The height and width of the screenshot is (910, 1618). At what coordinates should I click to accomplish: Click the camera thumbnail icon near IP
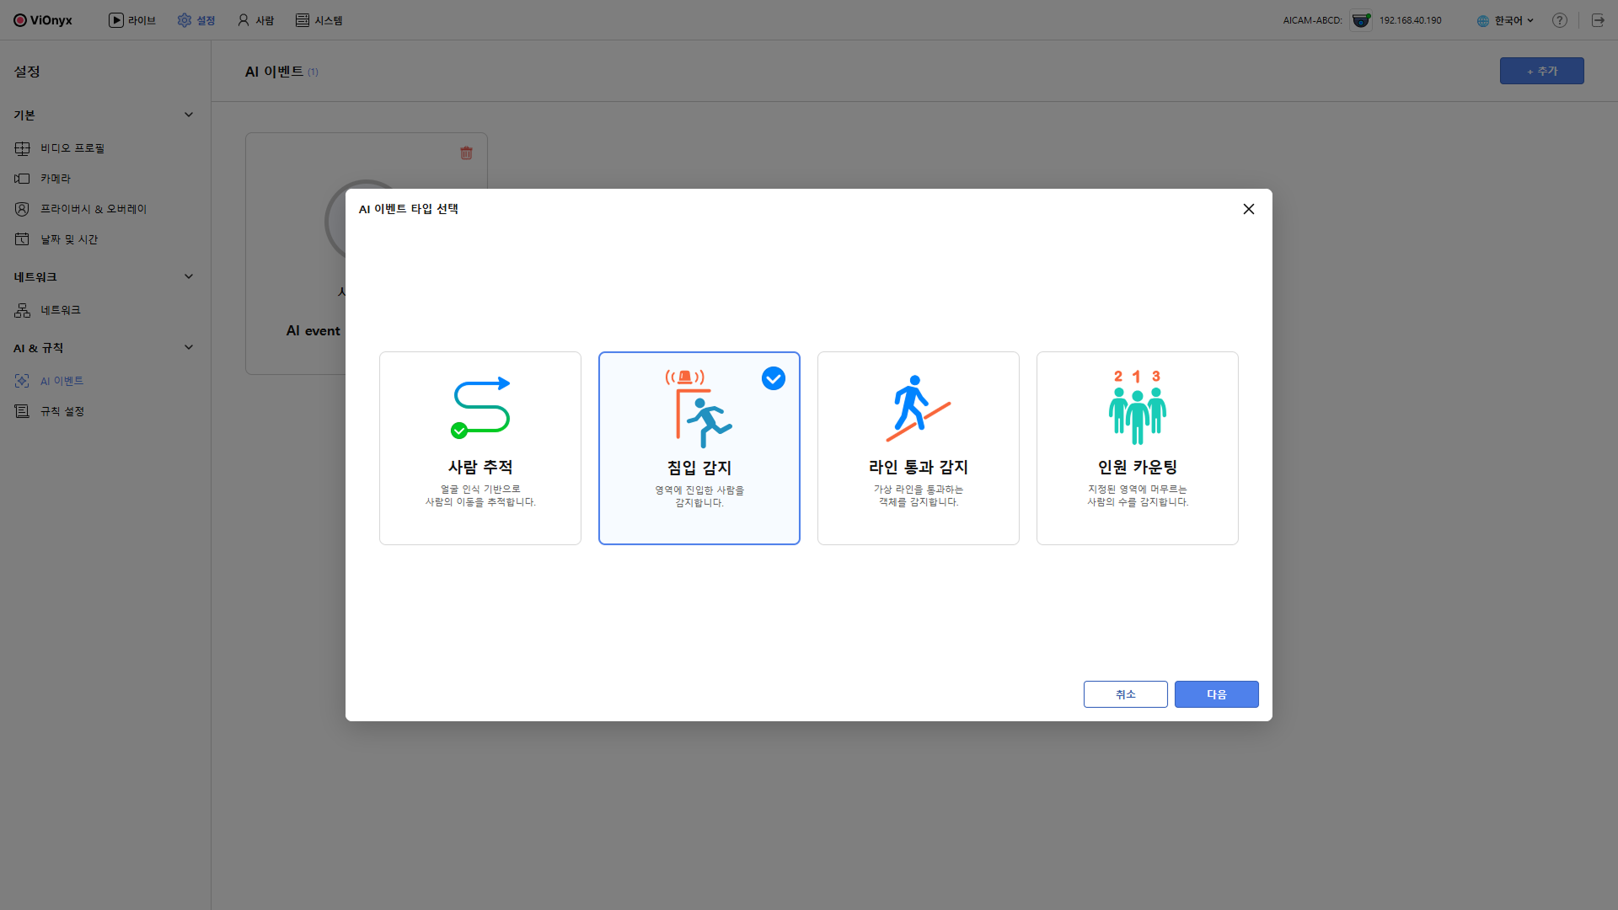1361,20
